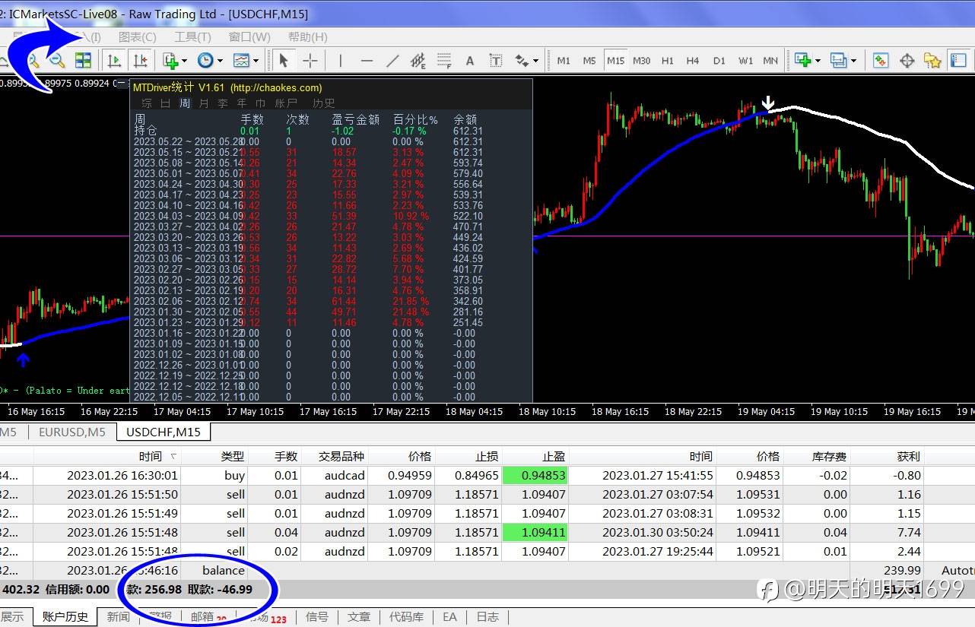Open the 代码库 terminal tab
This screenshot has height=627, width=975.
406,616
